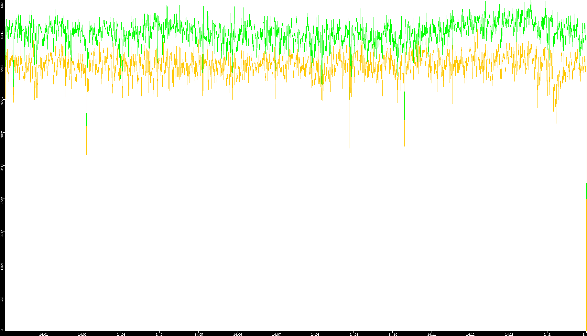Click the 3412 vertical axis label
The image size is (587, 336).
point(2,167)
